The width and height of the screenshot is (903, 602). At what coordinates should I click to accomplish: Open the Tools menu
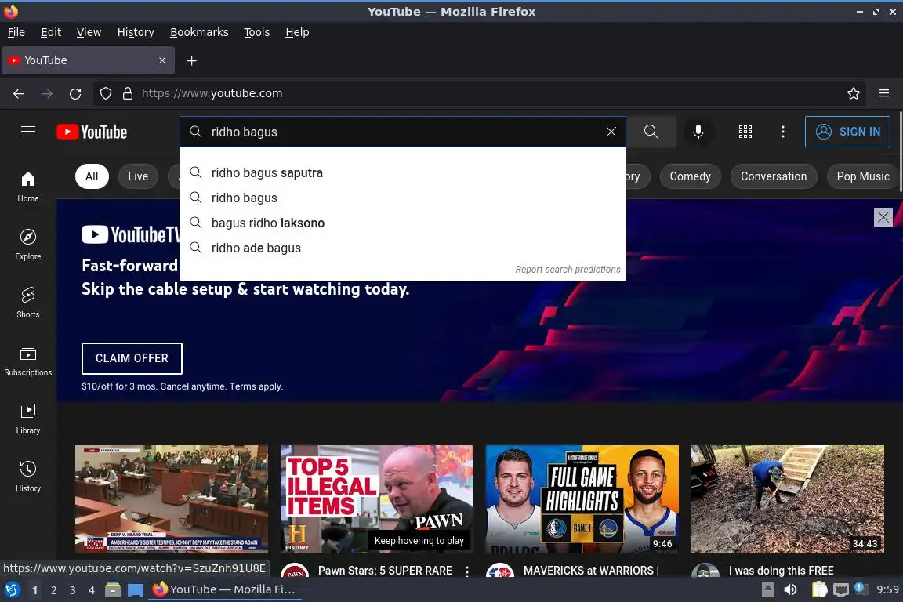[x=257, y=32]
